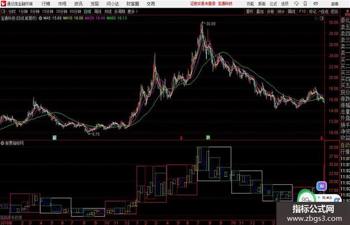Click the red 宝通科技 title text
Image resolution: width=350 pixels, height=225 pixels.
225,4
